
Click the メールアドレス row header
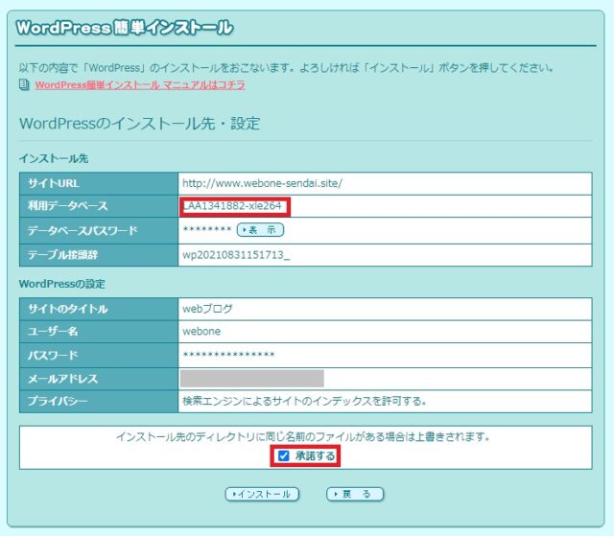tap(99, 379)
